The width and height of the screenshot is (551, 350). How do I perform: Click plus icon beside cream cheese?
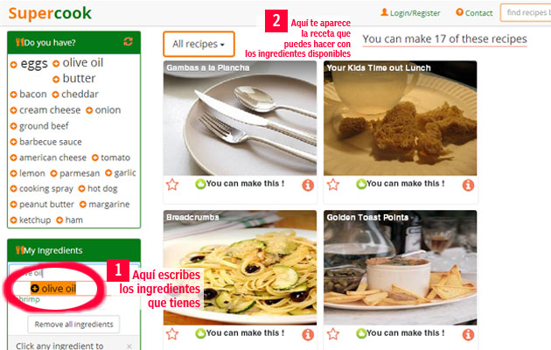[14, 110]
